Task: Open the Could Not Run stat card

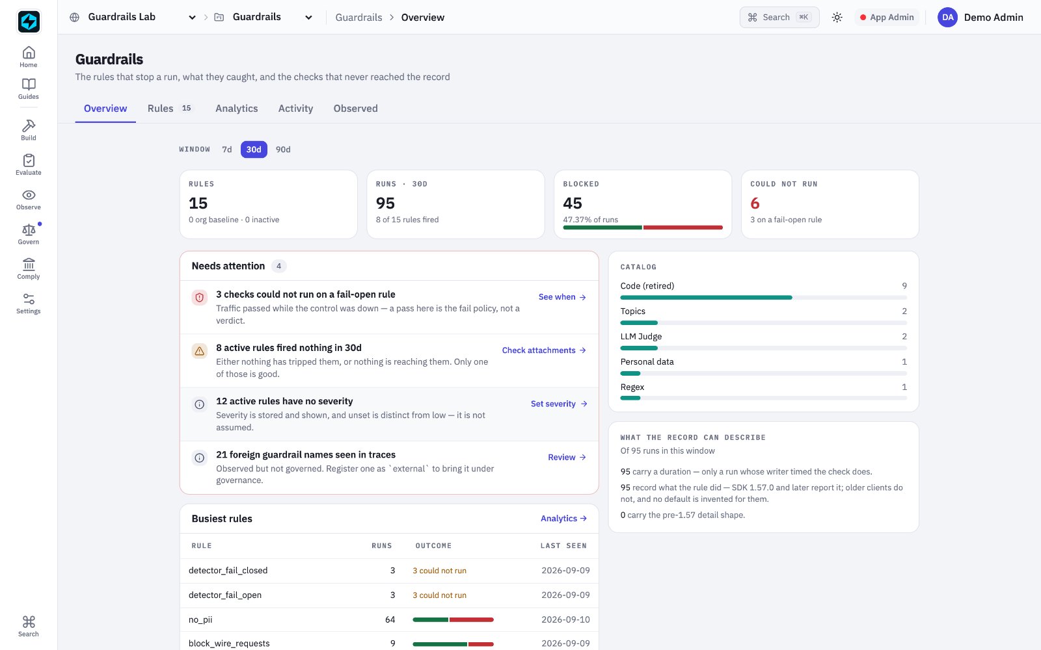Action: pos(830,204)
